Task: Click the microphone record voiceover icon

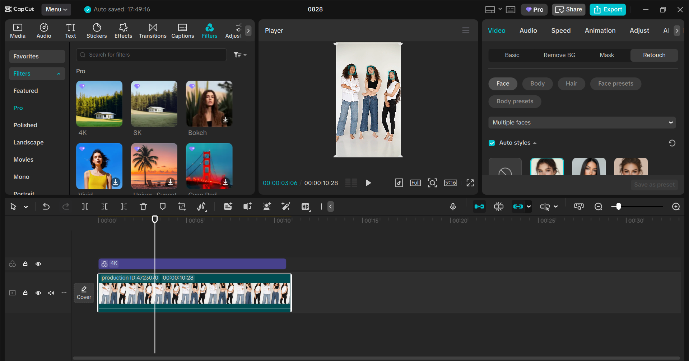Action: point(453,206)
